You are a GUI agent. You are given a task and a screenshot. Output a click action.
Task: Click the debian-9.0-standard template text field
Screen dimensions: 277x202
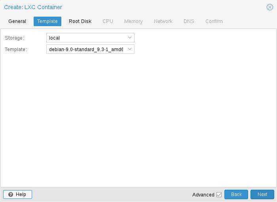(x=86, y=49)
